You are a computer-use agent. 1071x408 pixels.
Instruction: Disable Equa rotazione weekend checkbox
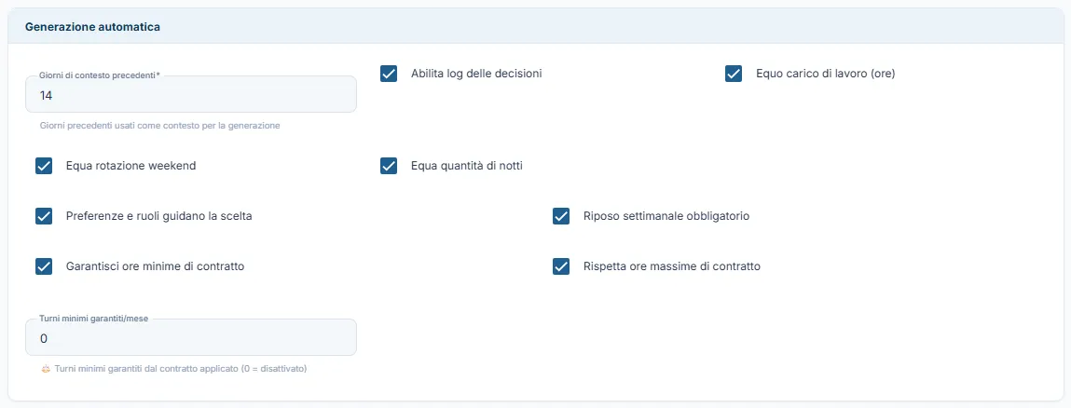coord(44,166)
